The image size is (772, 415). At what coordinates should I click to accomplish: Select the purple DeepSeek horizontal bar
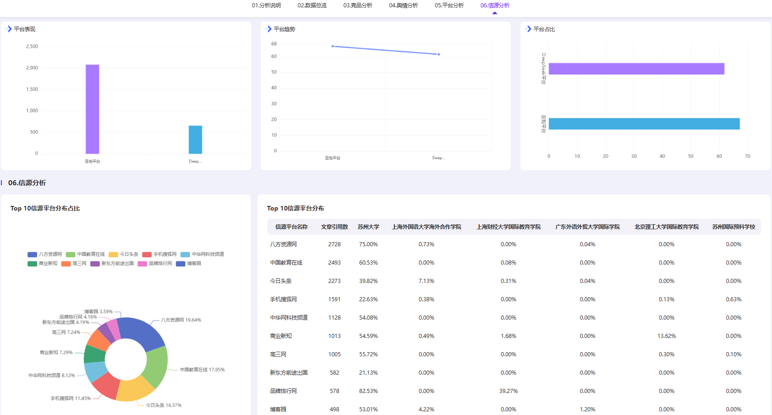click(636, 69)
